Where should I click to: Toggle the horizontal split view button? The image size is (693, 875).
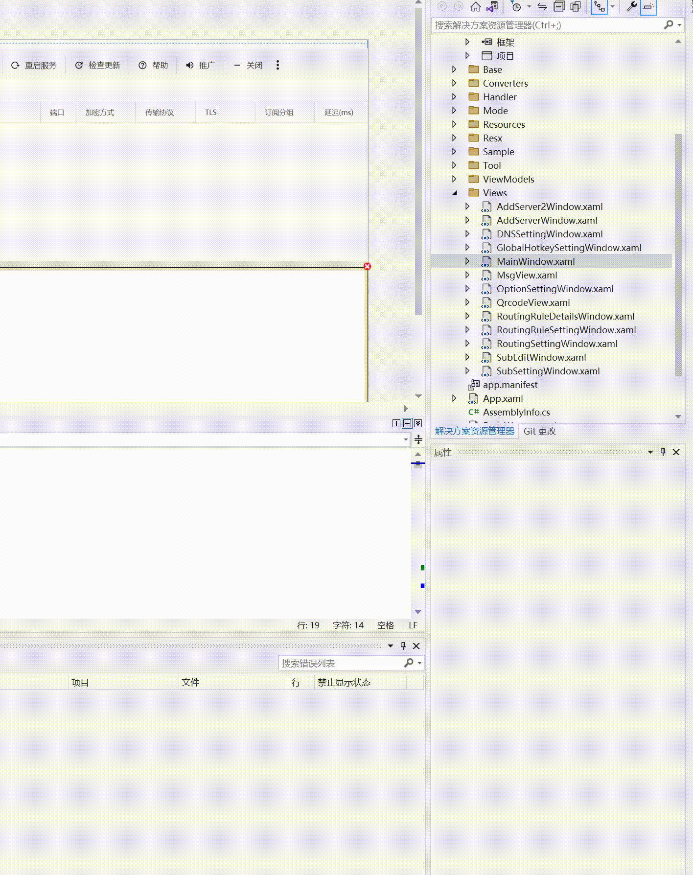click(407, 423)
